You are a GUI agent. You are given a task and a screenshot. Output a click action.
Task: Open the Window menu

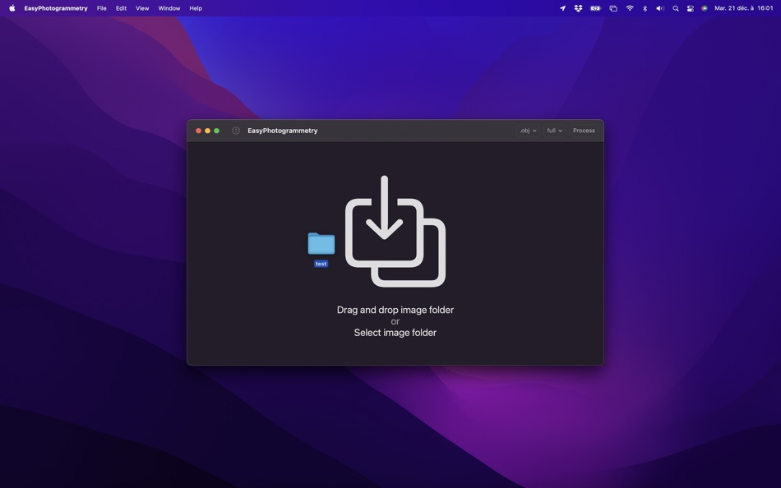click(x=169, y=8)
